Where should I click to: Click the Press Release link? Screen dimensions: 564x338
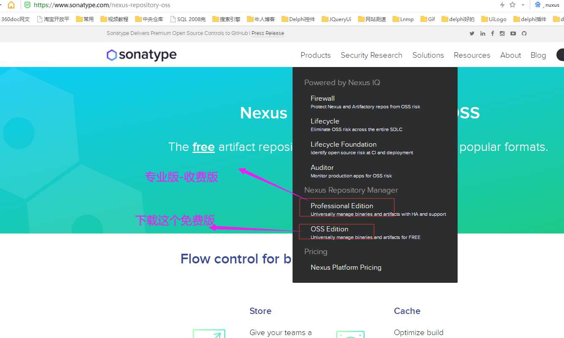(268, 33)
